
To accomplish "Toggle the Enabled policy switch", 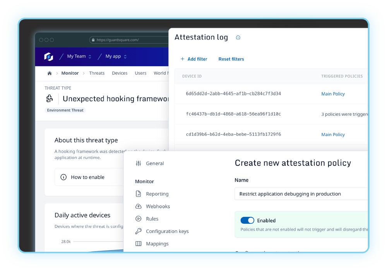I will (247, 220).
